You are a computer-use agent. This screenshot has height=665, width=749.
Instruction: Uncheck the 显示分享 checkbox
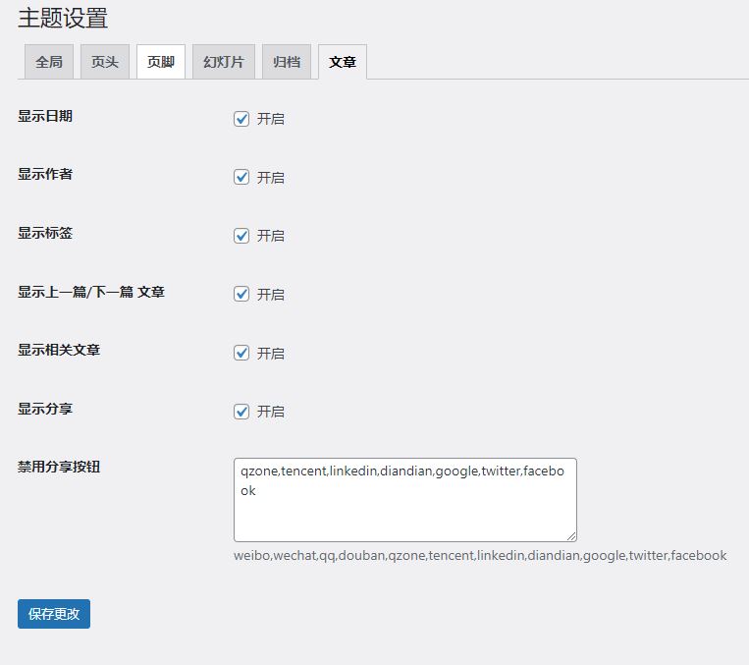pyautogui.click(x=241, y=412)
